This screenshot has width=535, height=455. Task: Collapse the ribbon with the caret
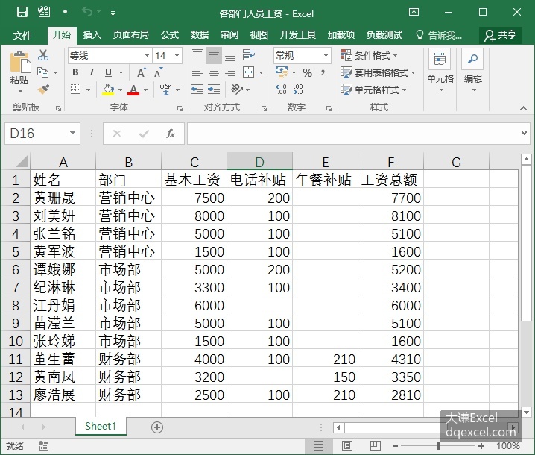523,108
